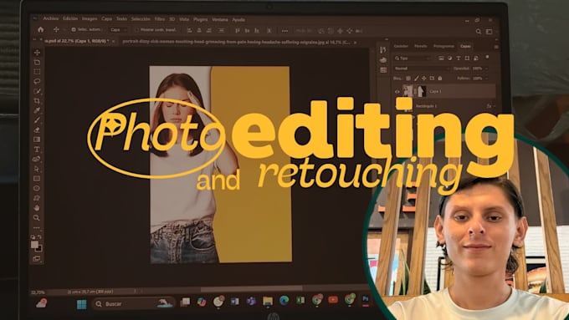Viewport: 569px width, 320px height.
Task: Open File Explorer from the taskbar
Action: [268, 301]
